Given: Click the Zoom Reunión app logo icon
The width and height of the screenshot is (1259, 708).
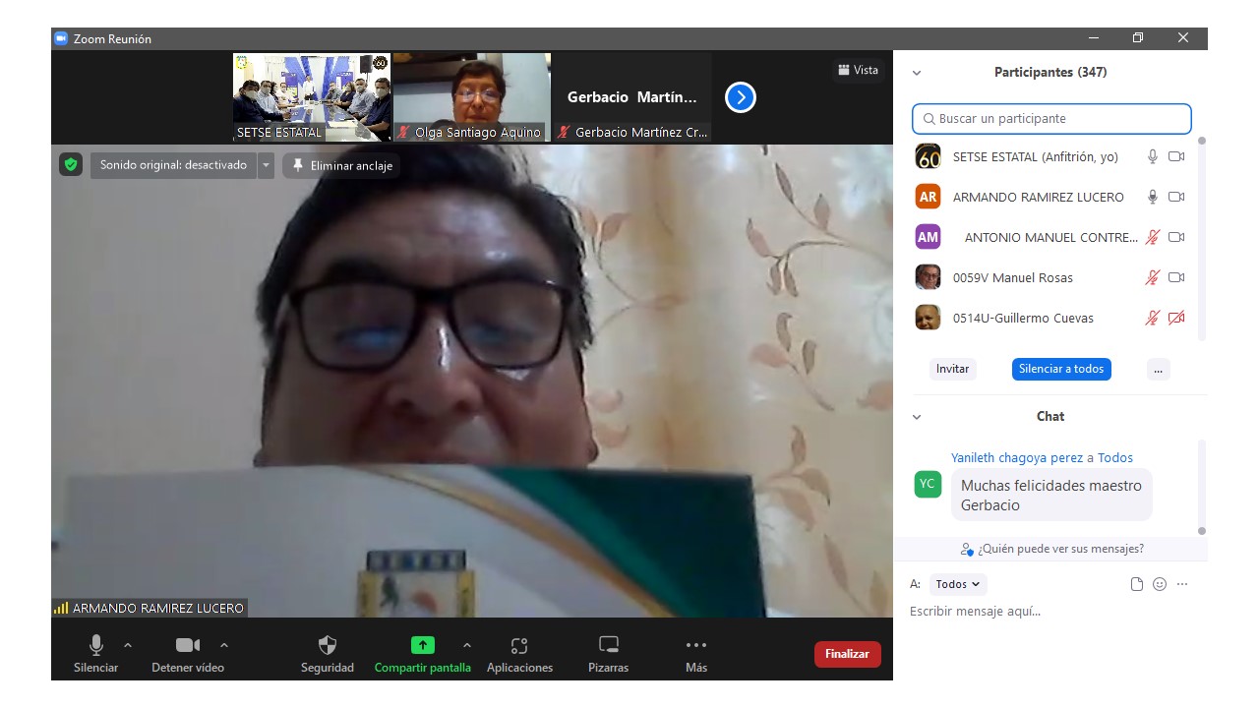Looking at the screenshot, I should (x=61, y=38).
